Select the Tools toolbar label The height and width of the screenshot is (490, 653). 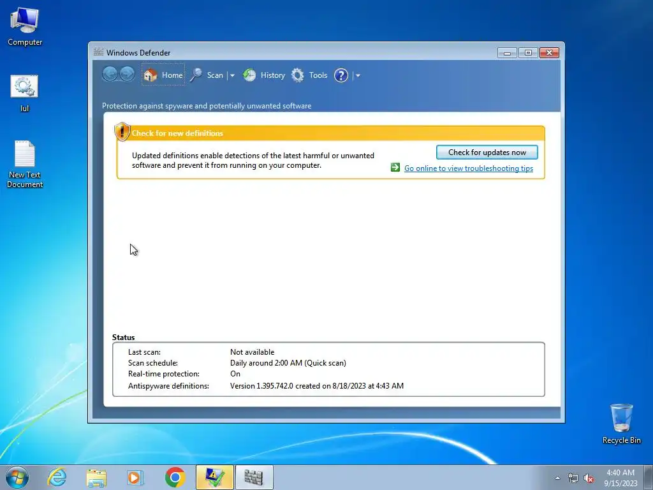[318, 75]
